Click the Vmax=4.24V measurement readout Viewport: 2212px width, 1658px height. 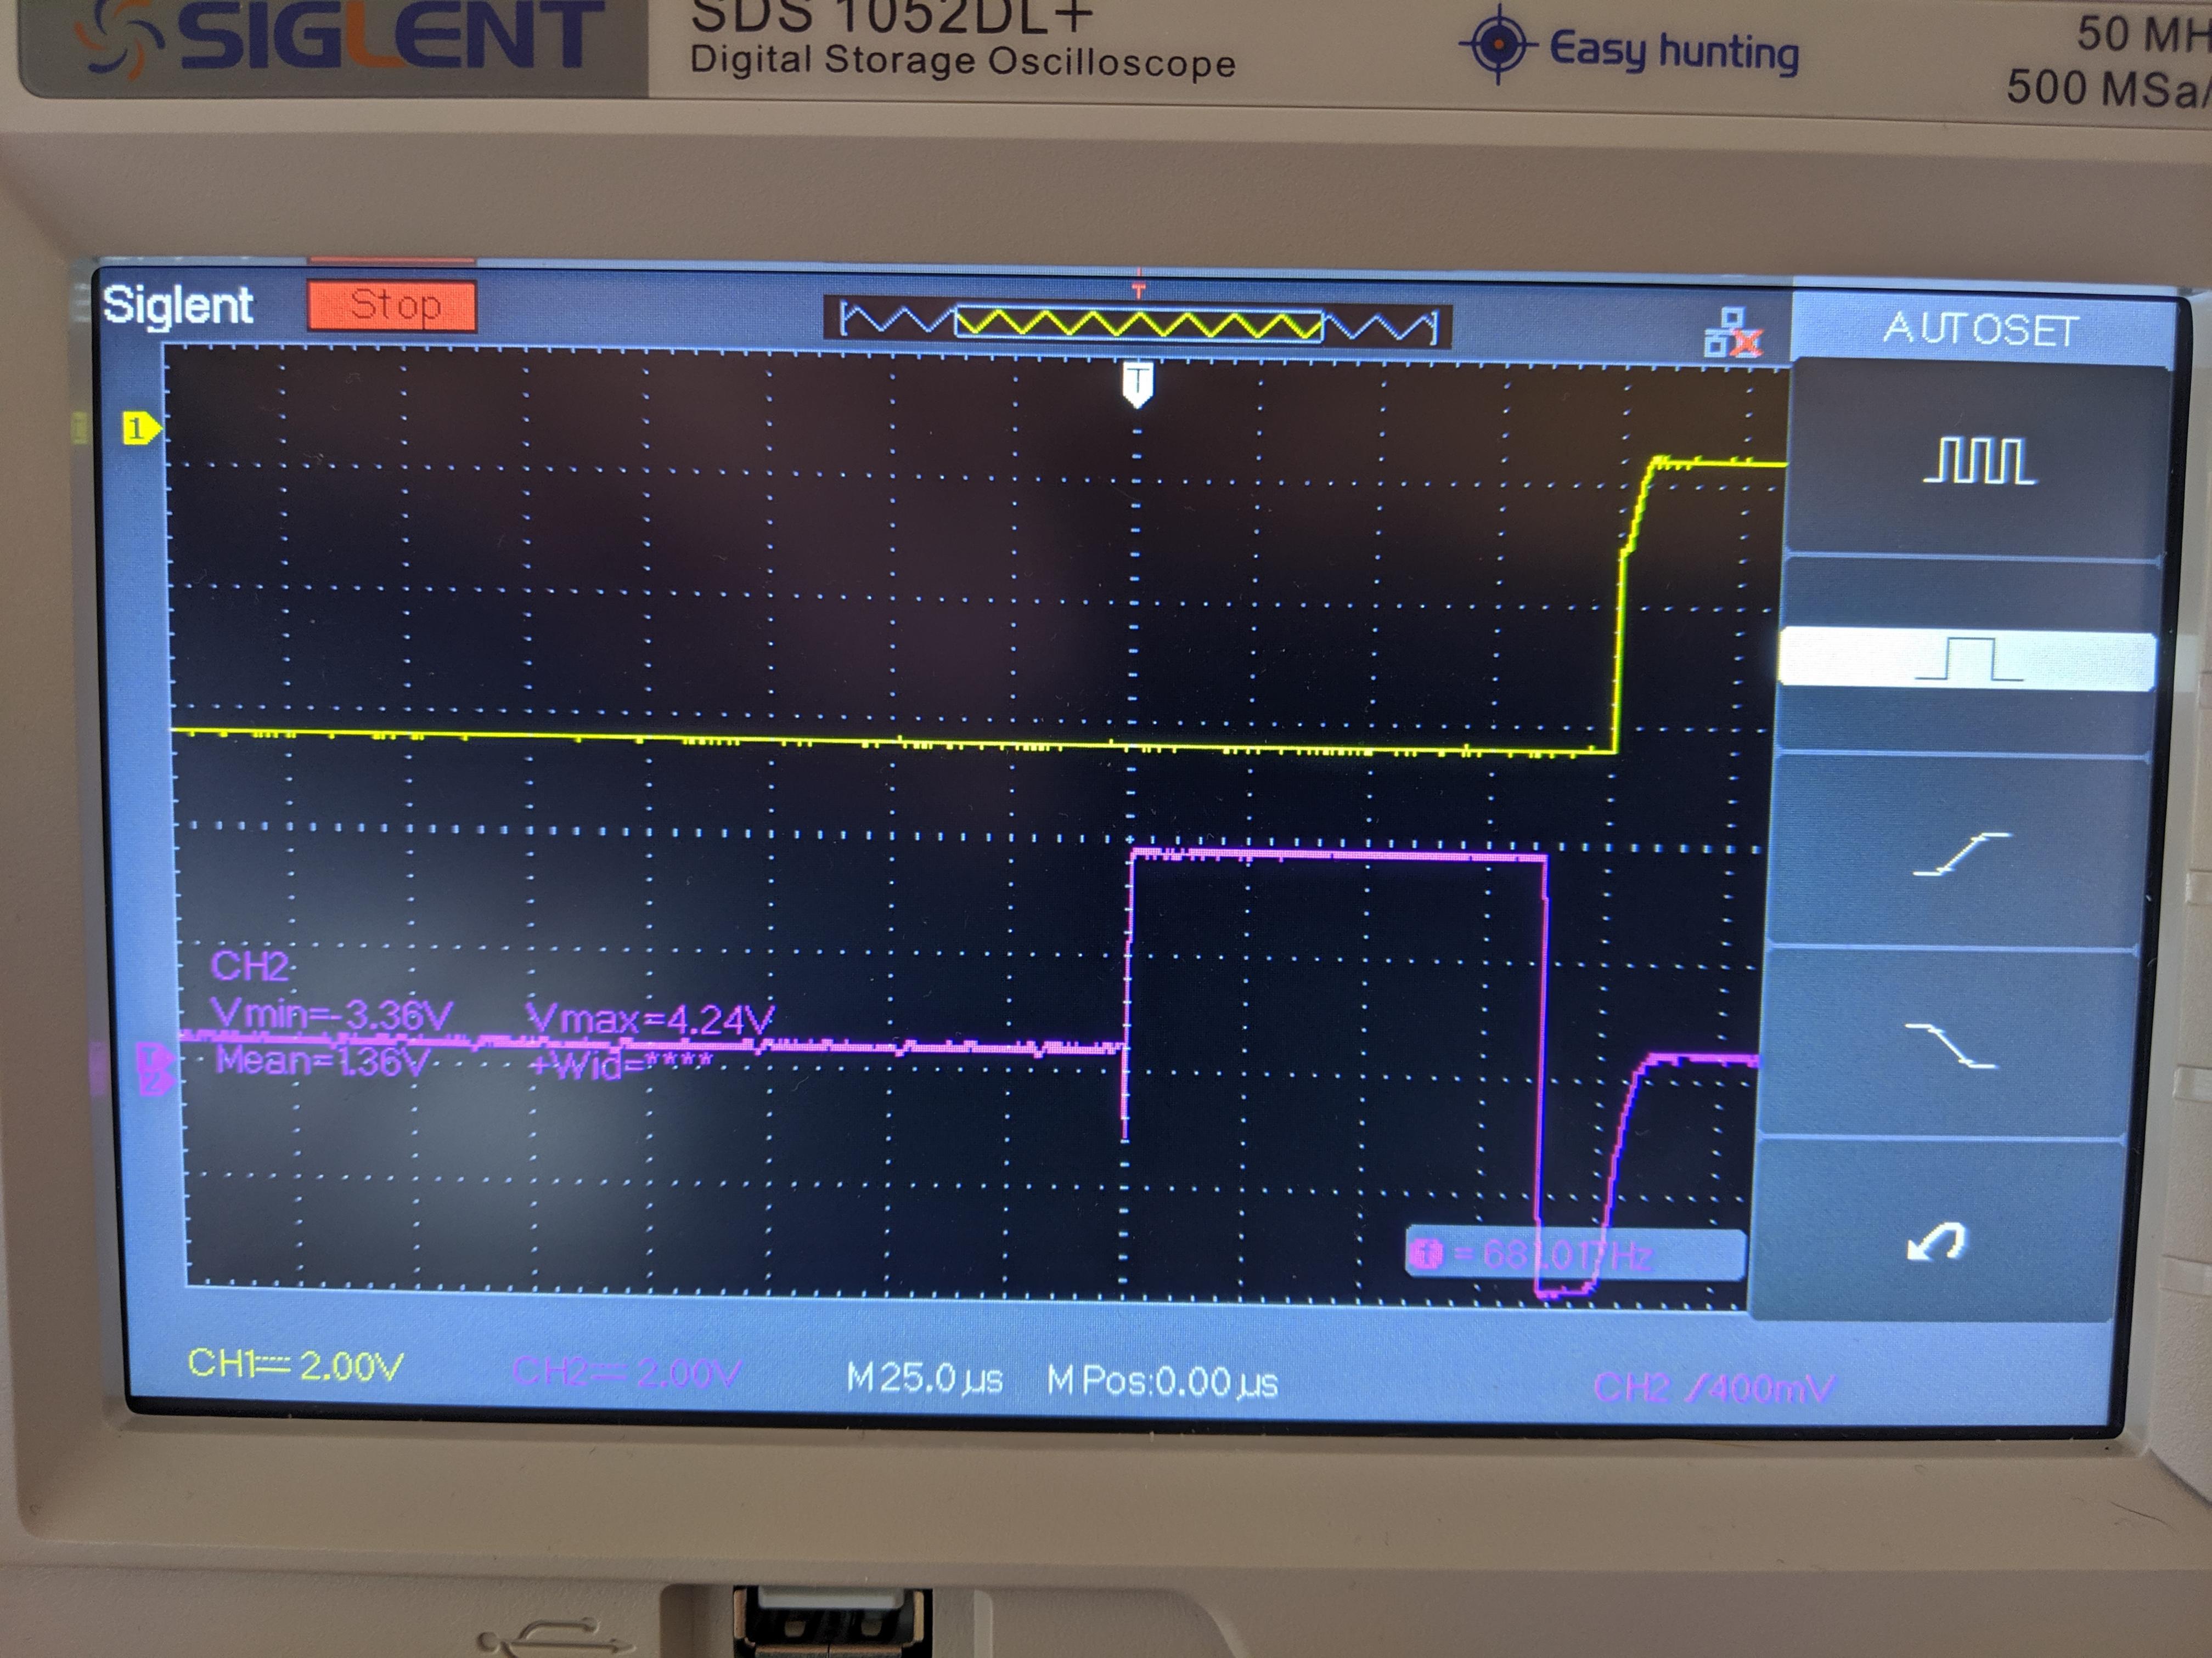click(650, 1020)
